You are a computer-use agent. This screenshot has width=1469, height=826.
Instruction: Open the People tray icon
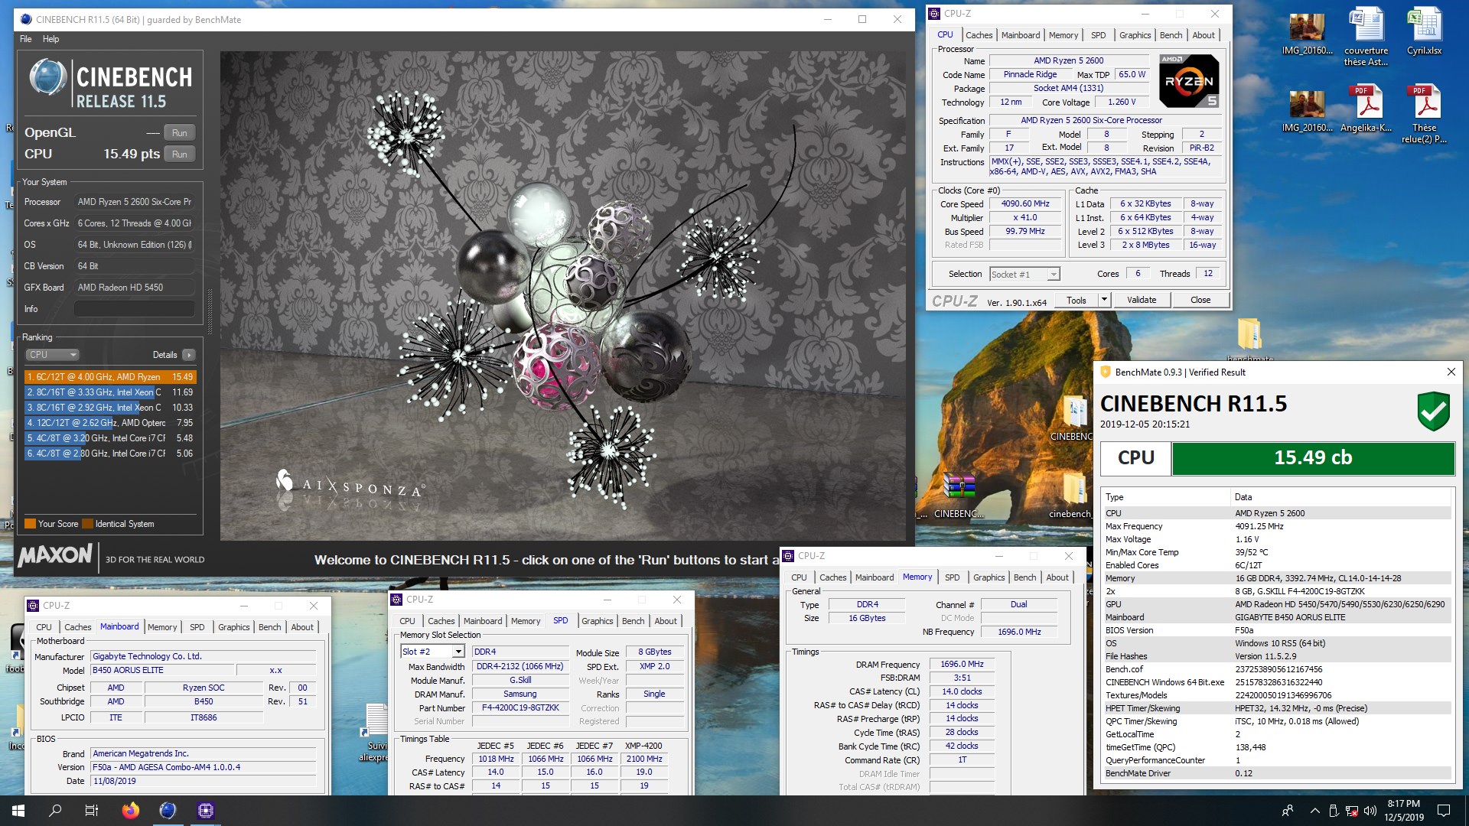point(1288,811)
